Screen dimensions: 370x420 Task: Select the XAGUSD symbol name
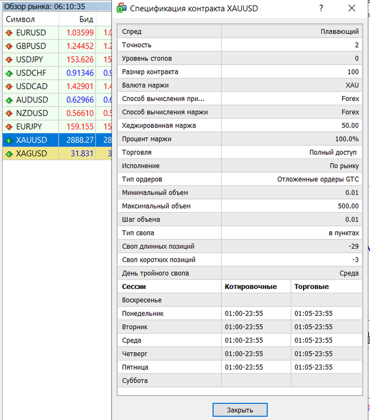pyautogui.click(x=31, y=153)
